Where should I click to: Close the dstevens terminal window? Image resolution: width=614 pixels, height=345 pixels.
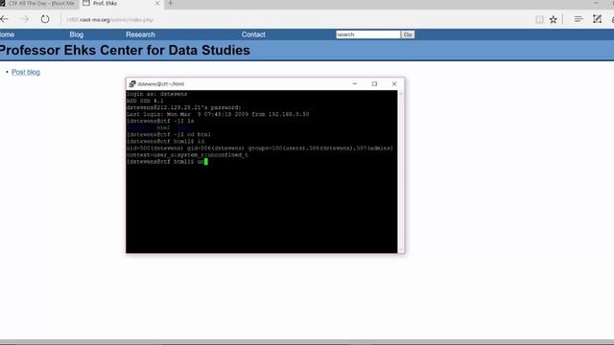point(394,83)
